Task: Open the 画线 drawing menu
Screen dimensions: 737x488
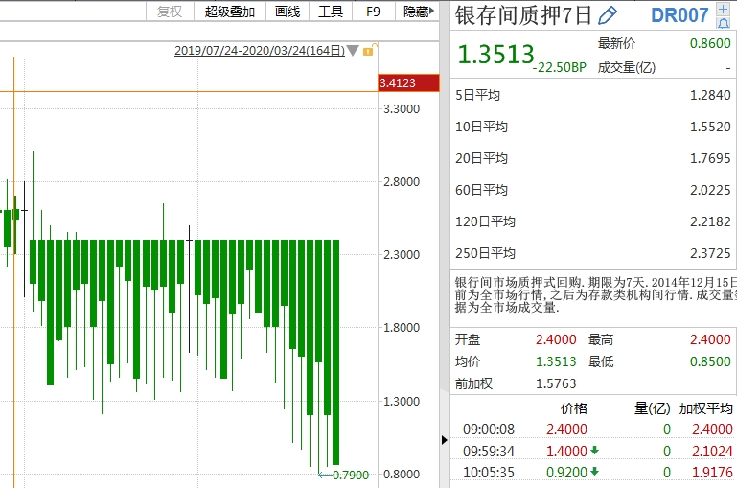Action: pyautogui.click(x=288, y=12)
